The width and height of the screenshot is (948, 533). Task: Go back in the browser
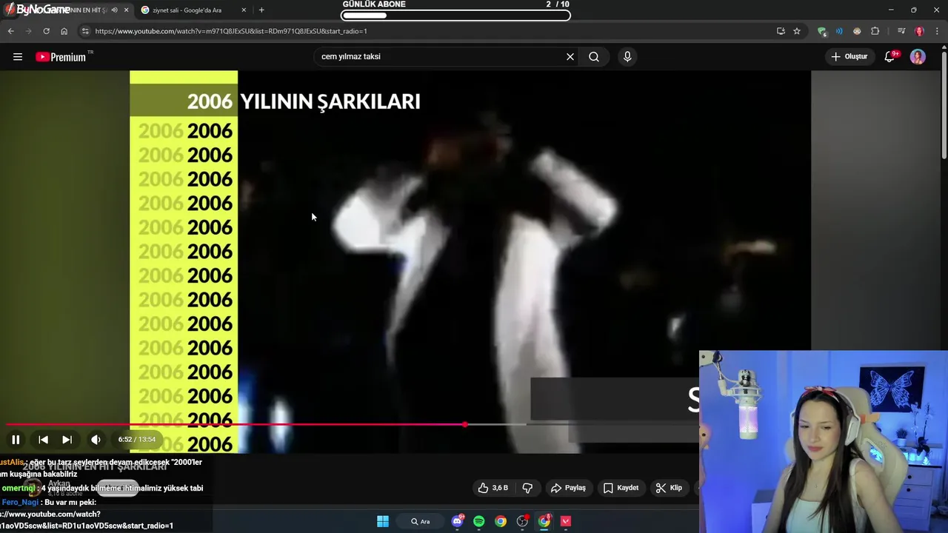click(x=10, y=31)
